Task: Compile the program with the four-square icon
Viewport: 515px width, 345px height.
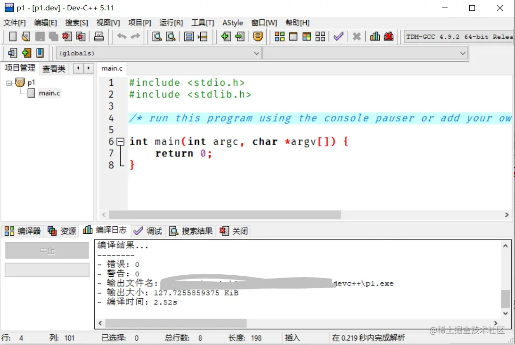Action: (279, 36)
